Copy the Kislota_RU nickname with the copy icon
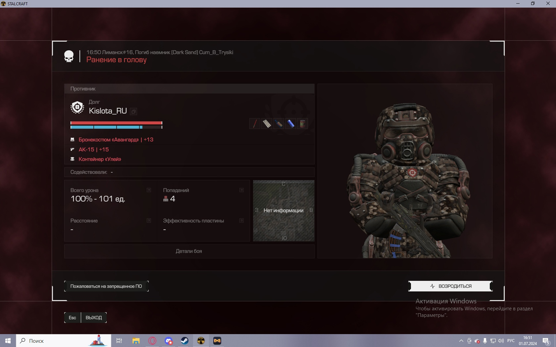Viewport: 556px width, 347px height. click(133, 112)
